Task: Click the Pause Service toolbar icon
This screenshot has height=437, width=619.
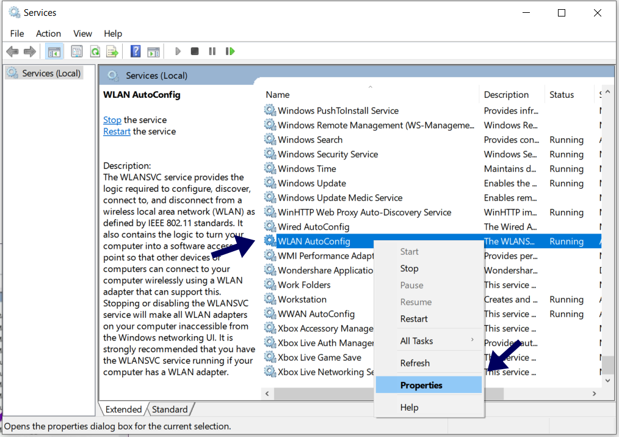Action: (x=212, y=51)
